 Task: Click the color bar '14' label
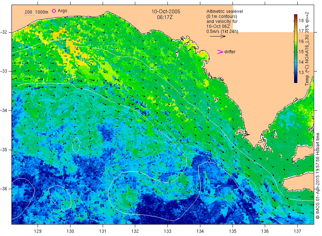(301, 62)
